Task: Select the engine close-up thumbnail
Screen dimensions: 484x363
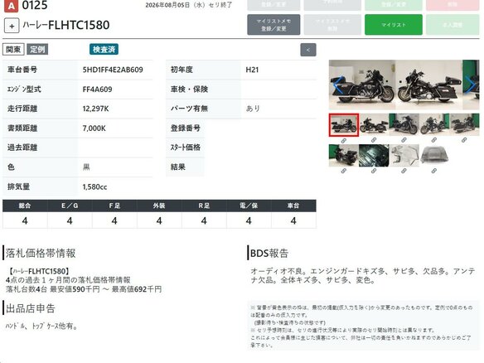Action: 374,156
